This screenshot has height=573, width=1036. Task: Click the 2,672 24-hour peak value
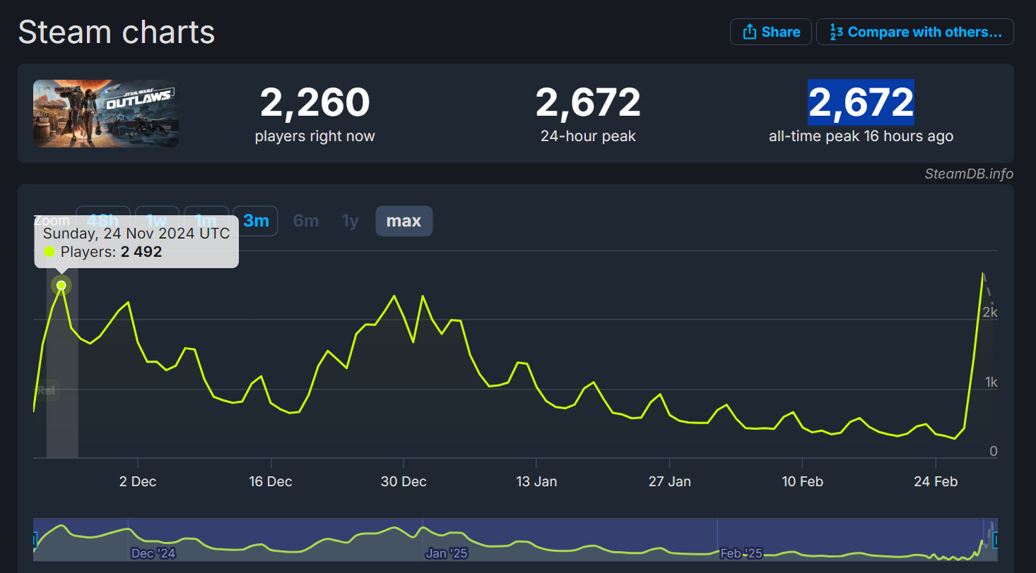click(588, 103)
